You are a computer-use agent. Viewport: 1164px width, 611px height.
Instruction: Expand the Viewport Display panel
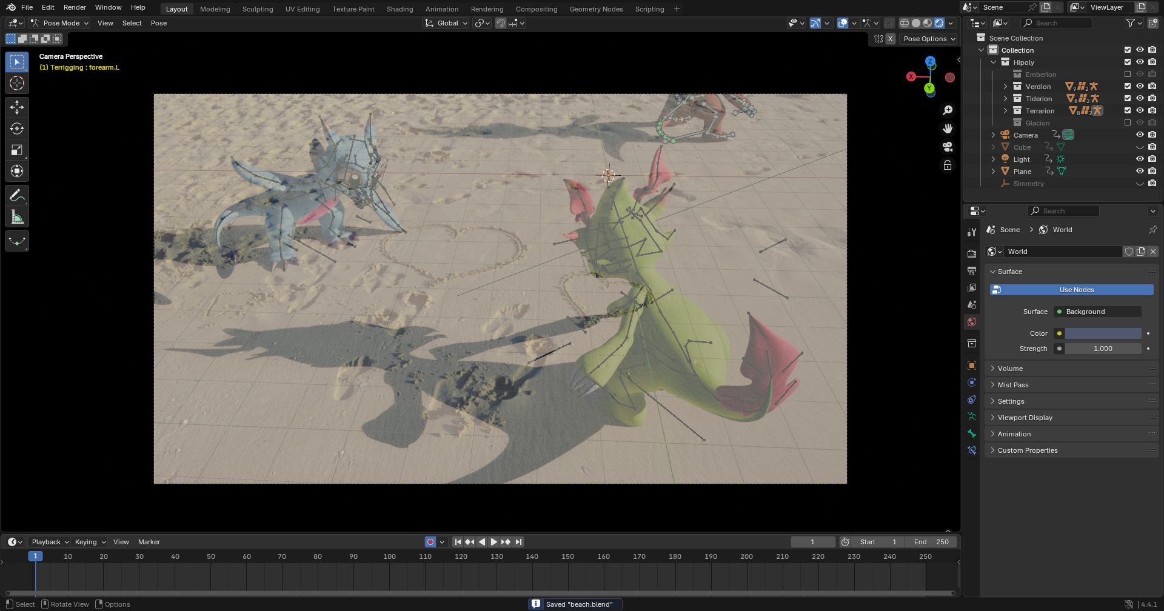click(1071, 418)
